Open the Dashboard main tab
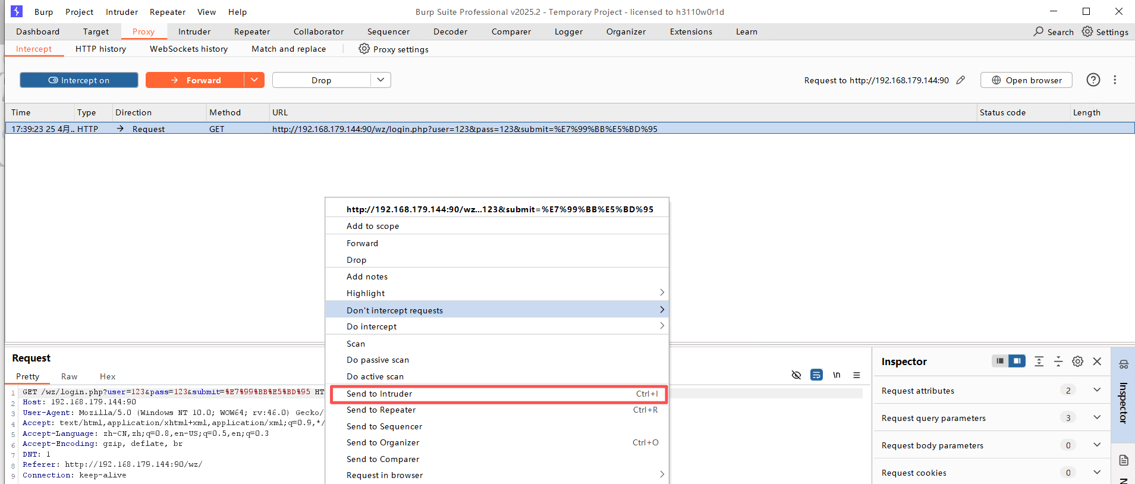 tap(37, 32)
